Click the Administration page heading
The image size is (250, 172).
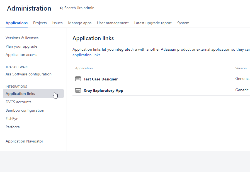click(x=29, y=8)
